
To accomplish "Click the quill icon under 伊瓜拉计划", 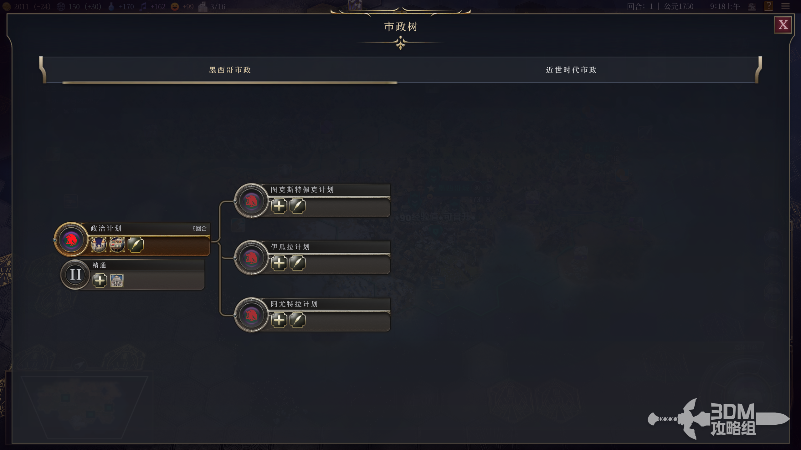I will coord(297,263).
